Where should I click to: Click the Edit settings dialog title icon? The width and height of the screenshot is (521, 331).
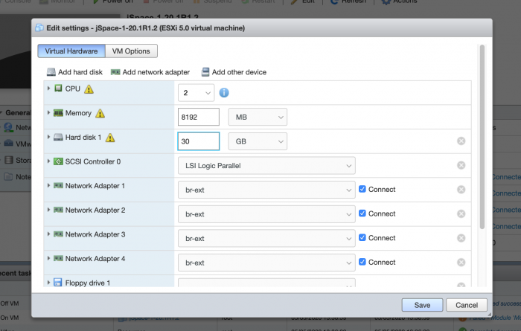point(39,28)
